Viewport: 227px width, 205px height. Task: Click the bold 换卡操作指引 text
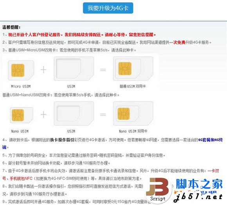point(62,140)
